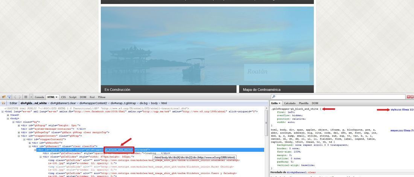The width and height of the screenshot is (414, 177).
Task: Go back with Firebug left arrow
Action: click(15, 97)
